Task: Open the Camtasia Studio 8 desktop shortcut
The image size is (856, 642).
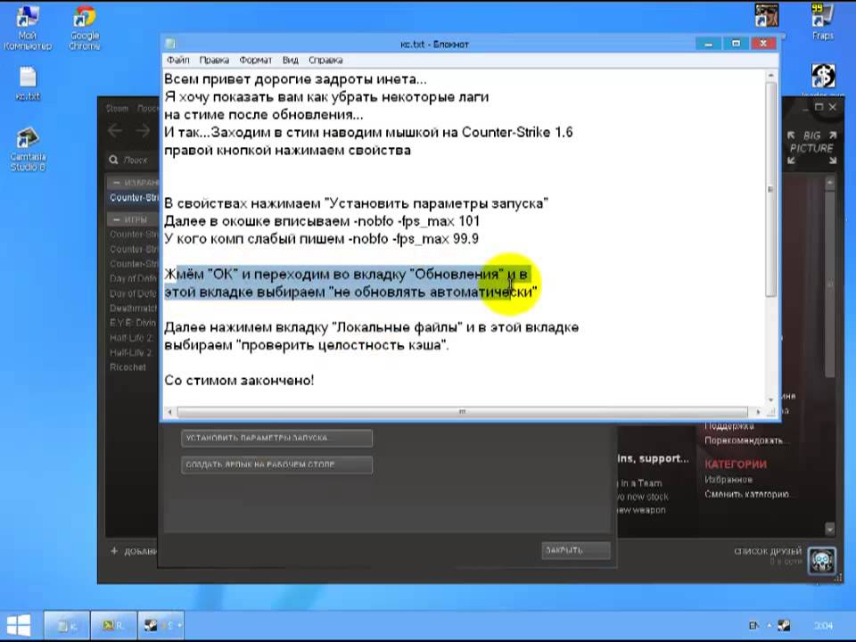Action: (x=28, y=150)
